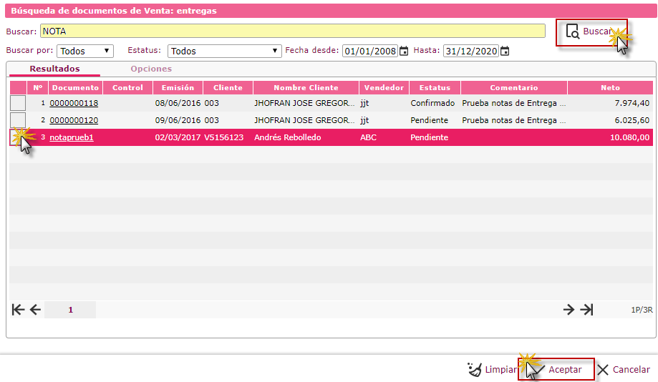Viewport: 658px width, 382px height.
Task: Go to the next results page
Action: pos(569,310)
